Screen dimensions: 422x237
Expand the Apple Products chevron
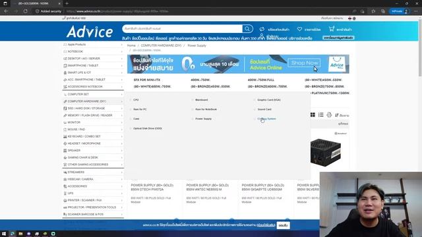coord(121,44)
